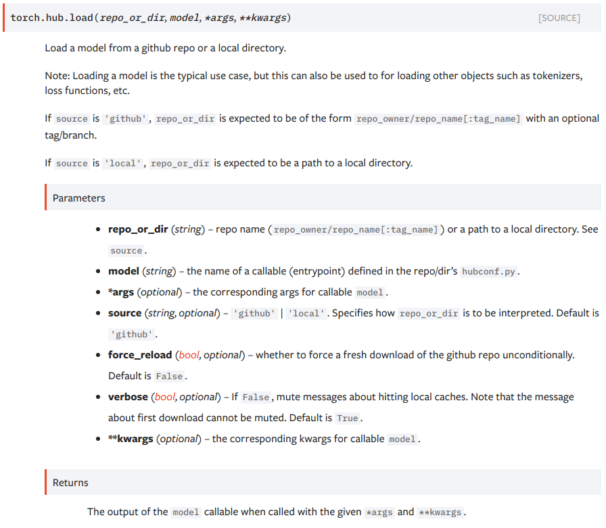Click 'model' code literal in the Returns sentence
The width and height of the screenshot is (606, 528).
pos(185,512)
